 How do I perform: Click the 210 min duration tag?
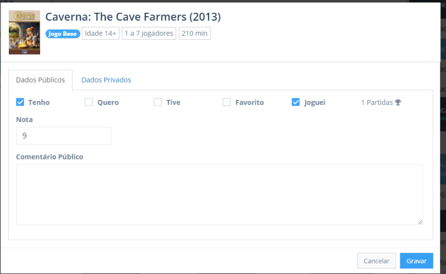[x=195, y=33]
